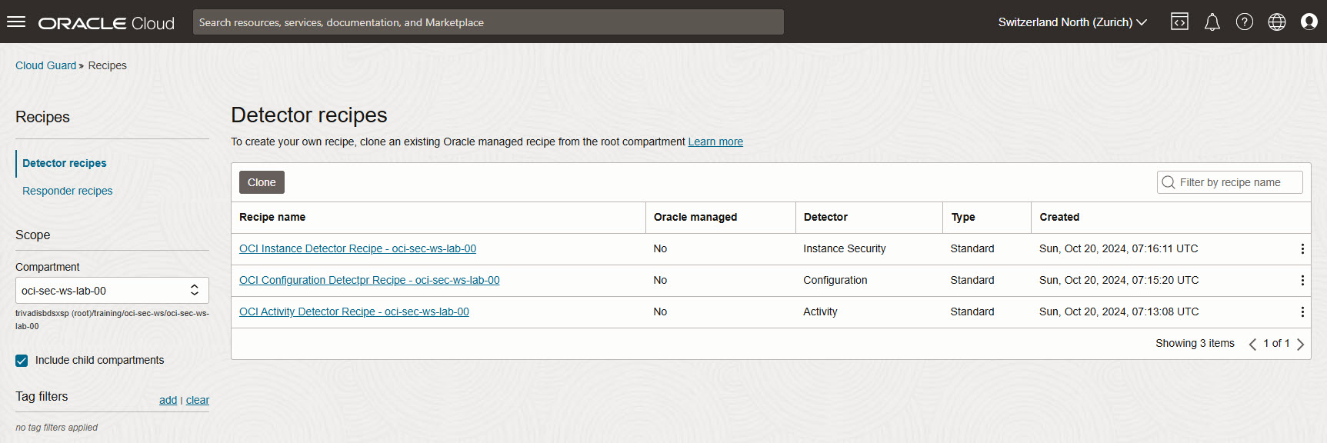This screenshot has height=443, width=1327.
Task: Click the Recipes breadcrumb text
Action: 108,65
